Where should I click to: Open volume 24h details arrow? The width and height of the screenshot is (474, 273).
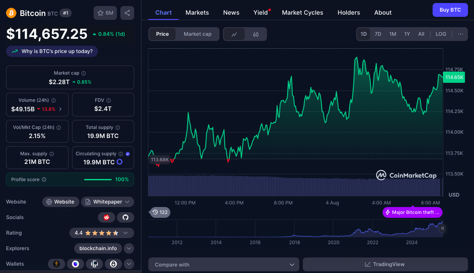[60, 109]
